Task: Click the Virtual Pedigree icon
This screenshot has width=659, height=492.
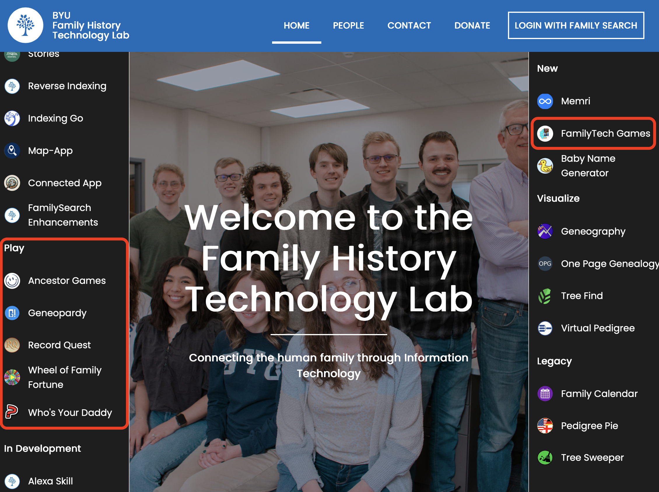Action: coord(545,328)
